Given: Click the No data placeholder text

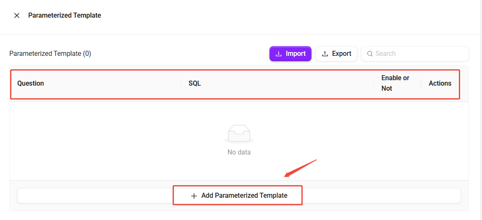Looking at the screenshot, I should [x=239, y=152].
